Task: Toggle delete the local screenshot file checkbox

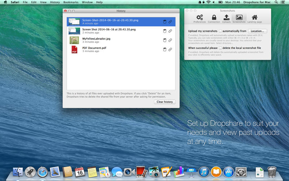Action: pos(220,48)
